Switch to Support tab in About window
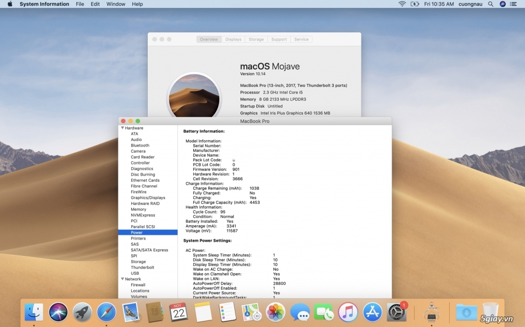Viewport: 525px width, 327px height. pyautogui.click(x=279, y=39)
